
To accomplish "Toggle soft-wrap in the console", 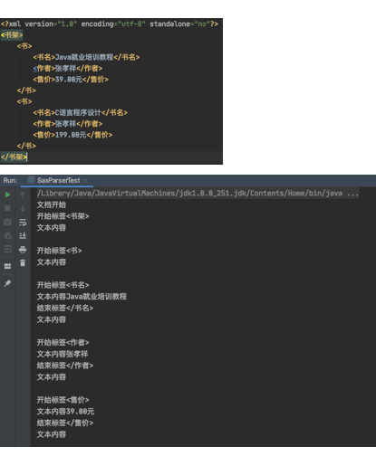I will tap(23, 223).
